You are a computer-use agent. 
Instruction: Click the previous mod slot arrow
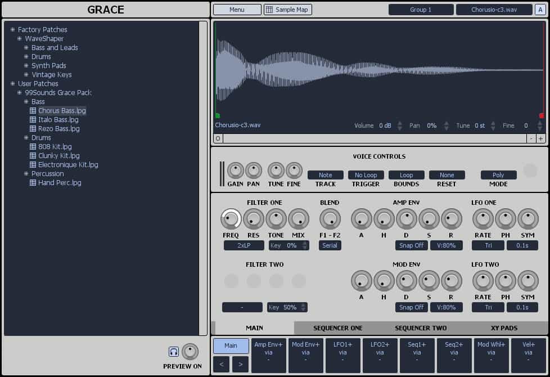click(x=221, y=364)
